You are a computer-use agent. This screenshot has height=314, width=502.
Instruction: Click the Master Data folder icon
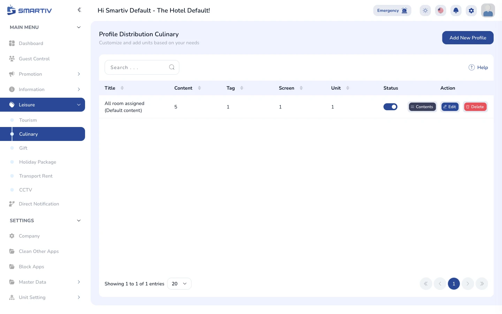click(x=12, y=282)
